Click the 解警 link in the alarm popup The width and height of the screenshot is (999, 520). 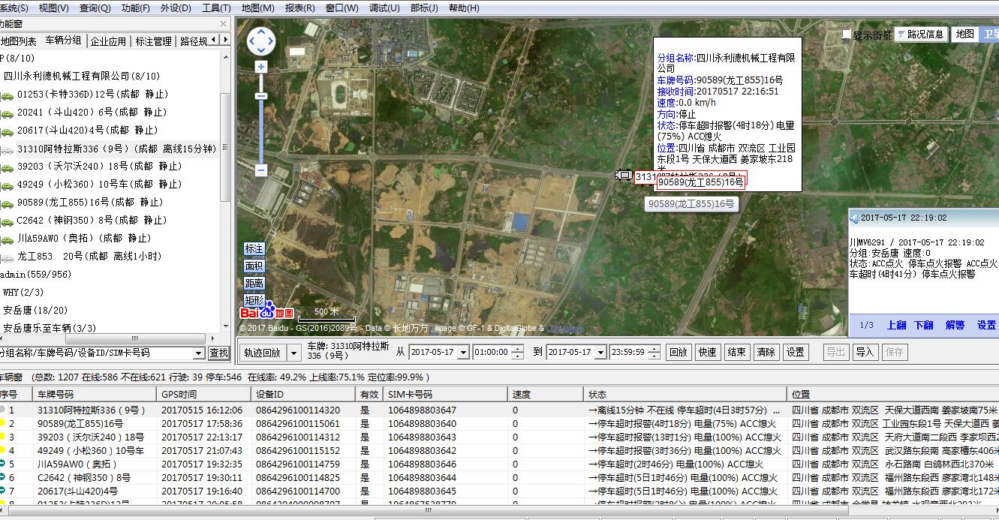[x=955, y=325]
